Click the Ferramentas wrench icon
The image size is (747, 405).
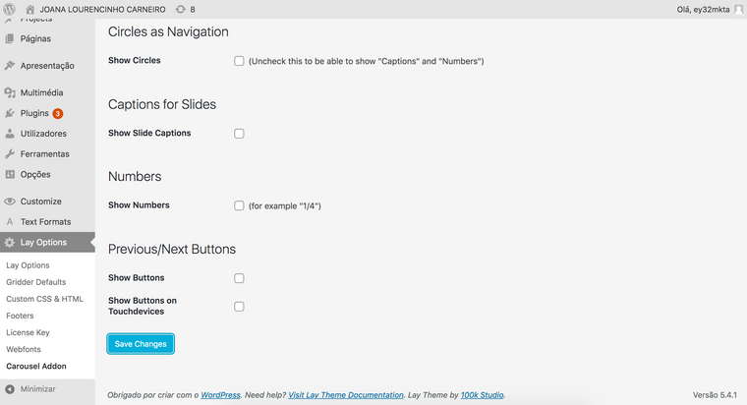(10, 154)
